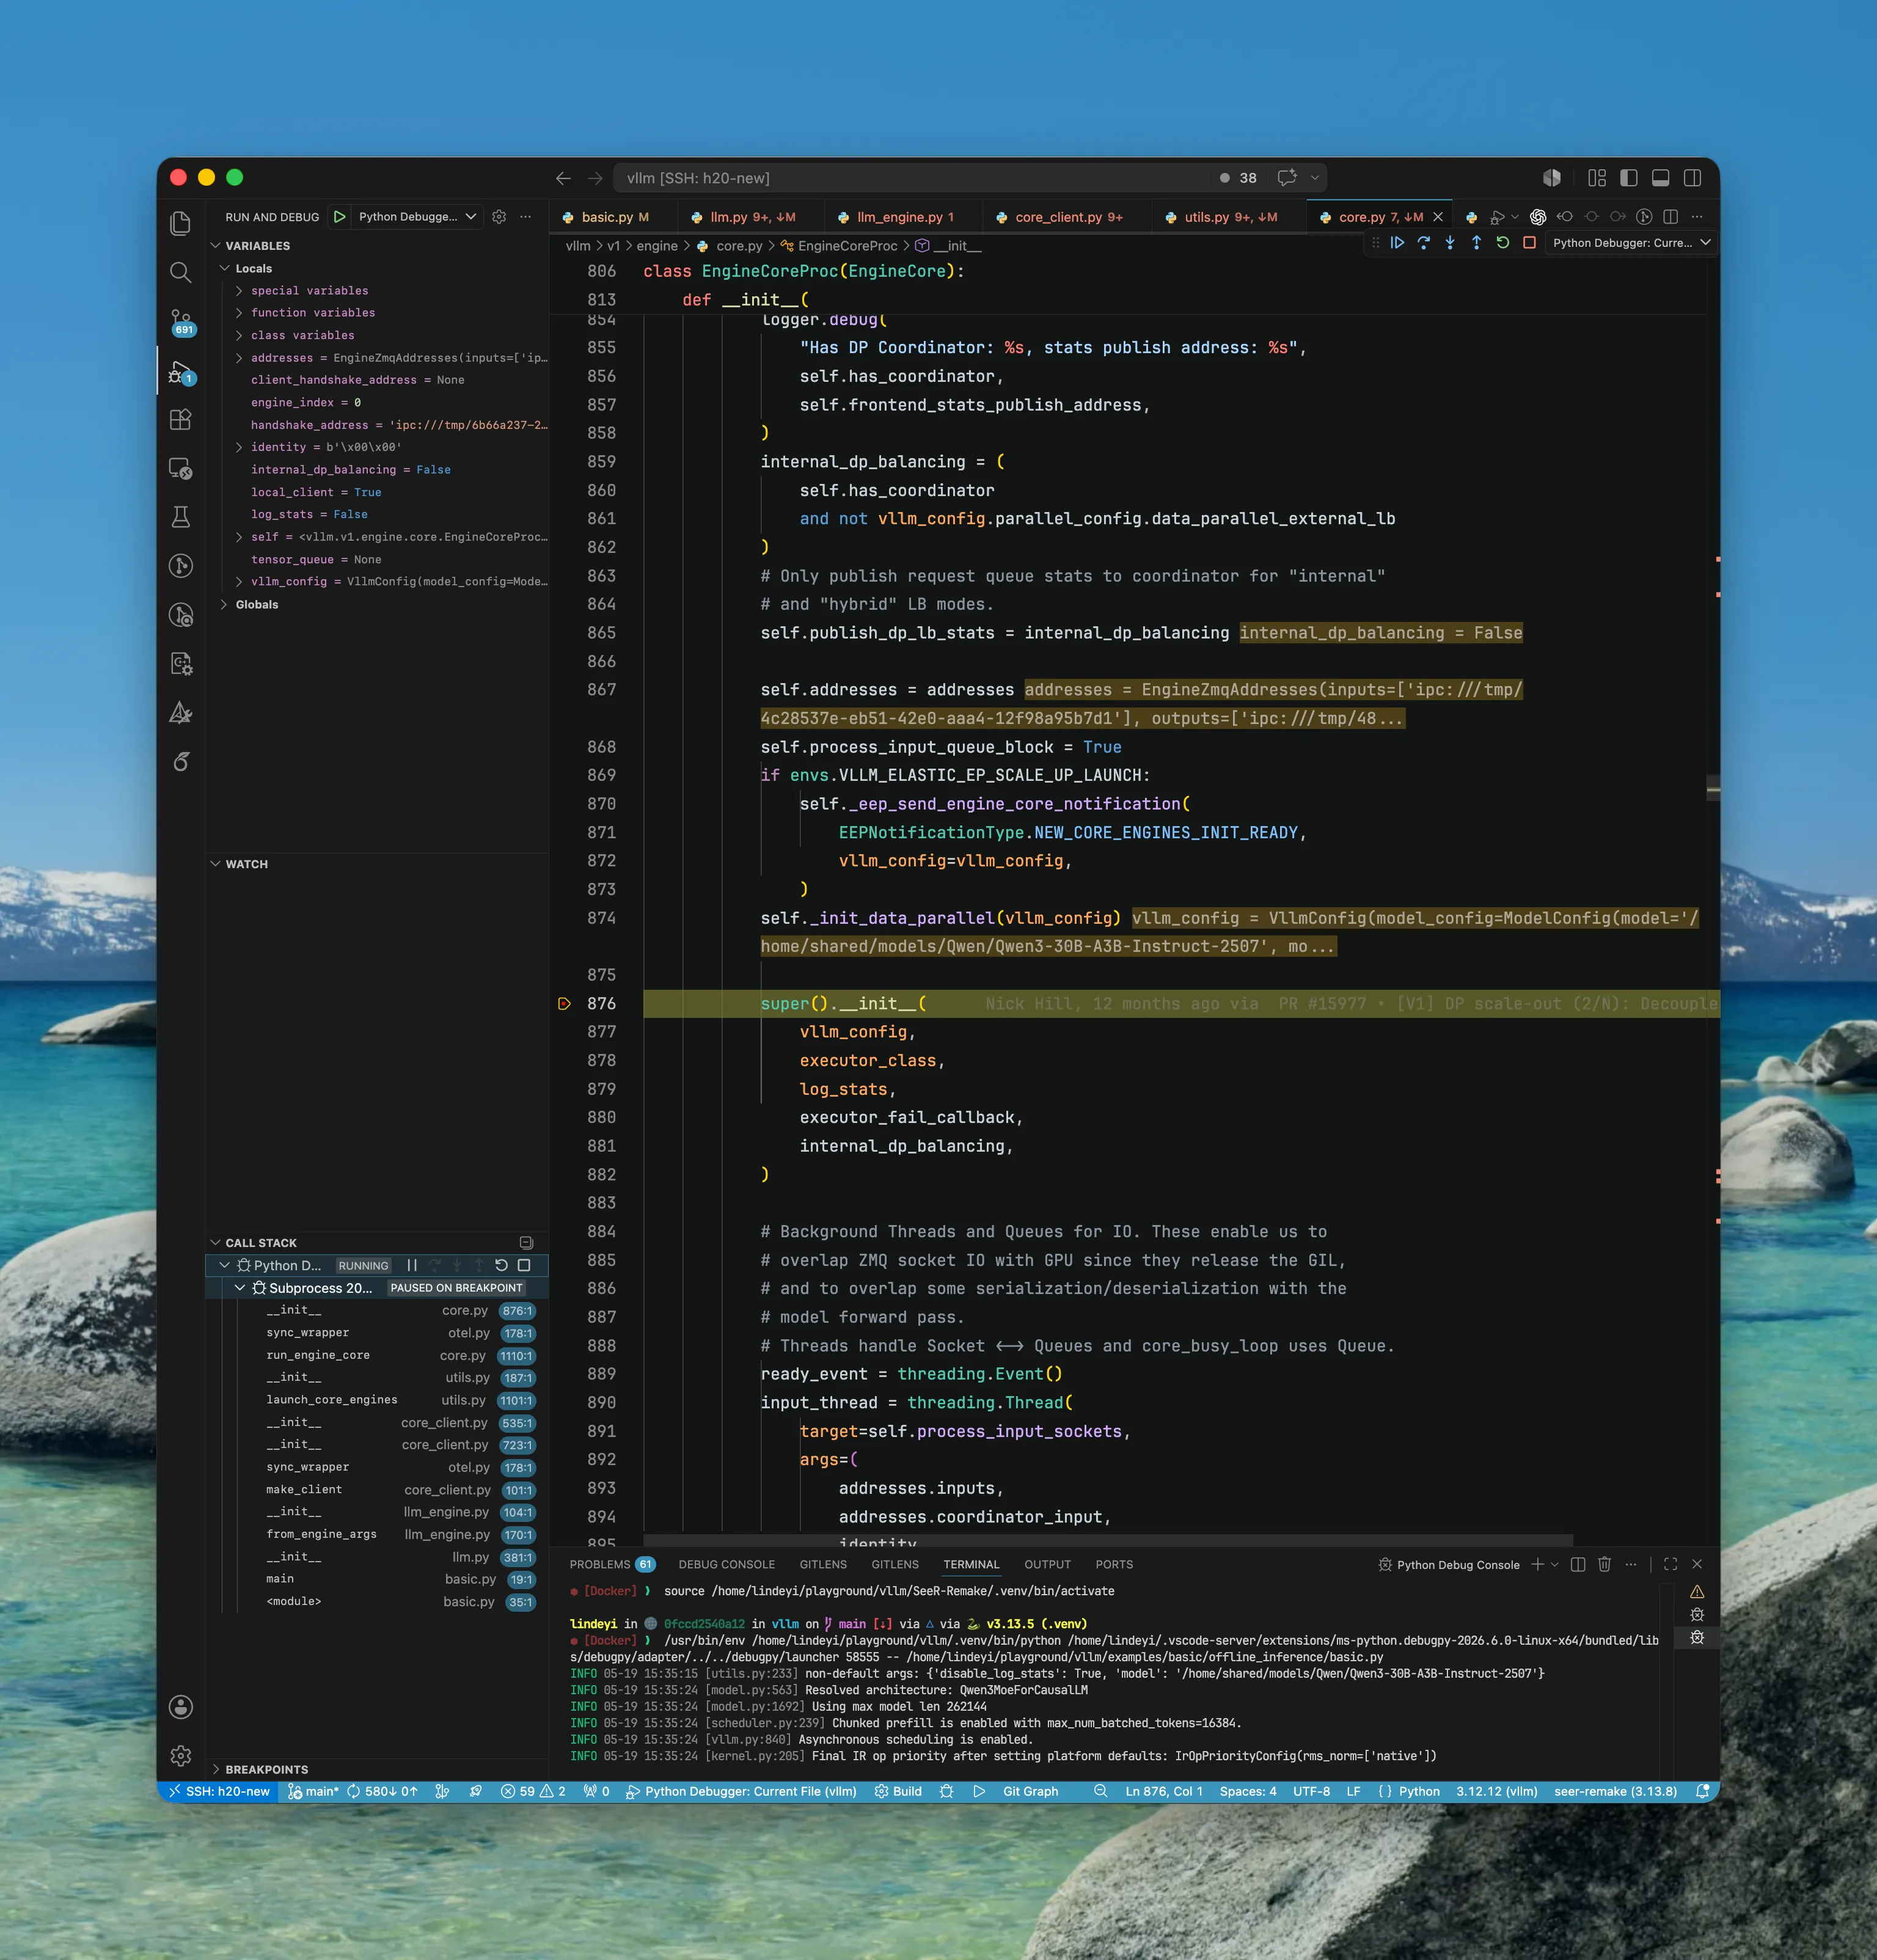
Task: Click red Stop in floating debug toolbar
Action: tap(1529, 243)
